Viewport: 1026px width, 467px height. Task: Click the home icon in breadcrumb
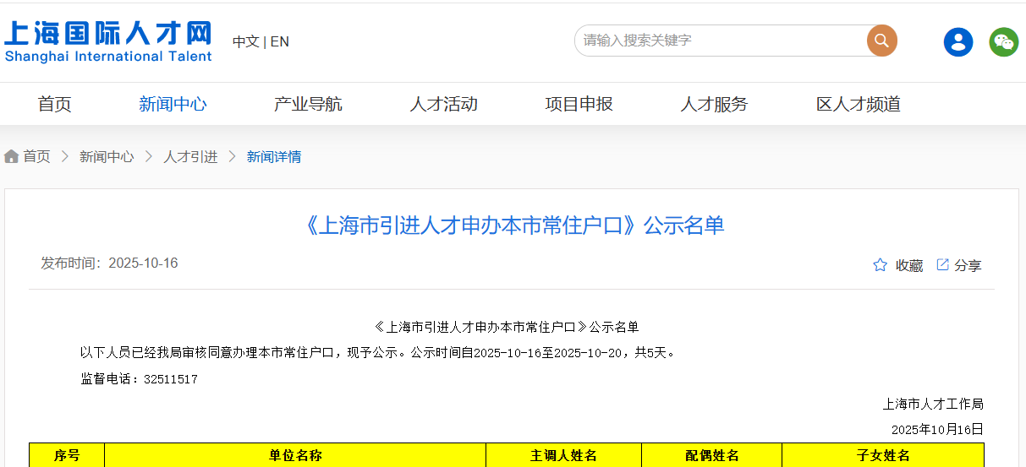tap(12, 156)
